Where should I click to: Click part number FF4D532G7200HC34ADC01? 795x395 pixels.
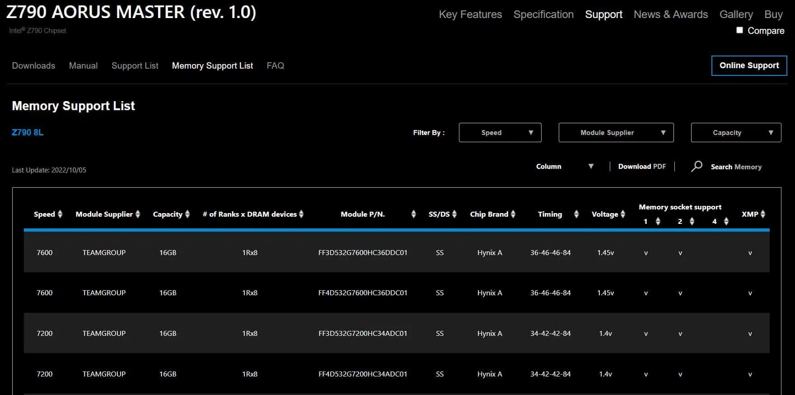tap(363, 374)
